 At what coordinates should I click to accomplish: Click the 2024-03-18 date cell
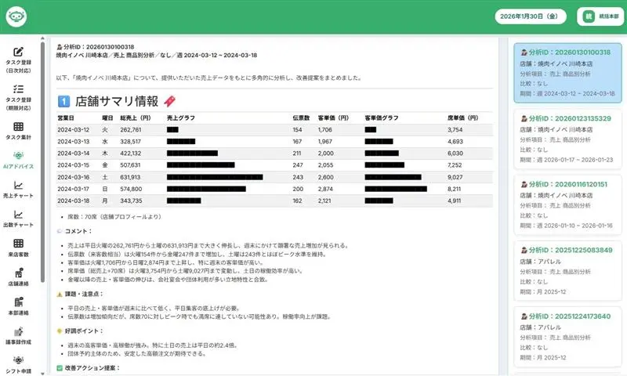pyautogui.click(x=74, y=201)
